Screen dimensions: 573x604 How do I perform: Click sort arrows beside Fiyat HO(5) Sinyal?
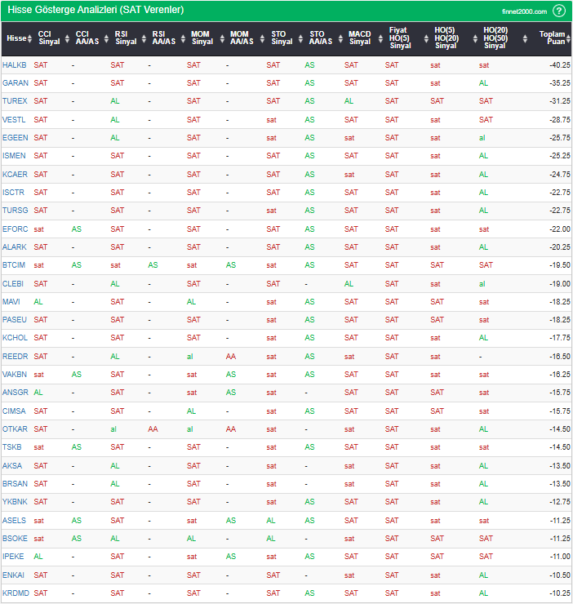tap(421, 38)
